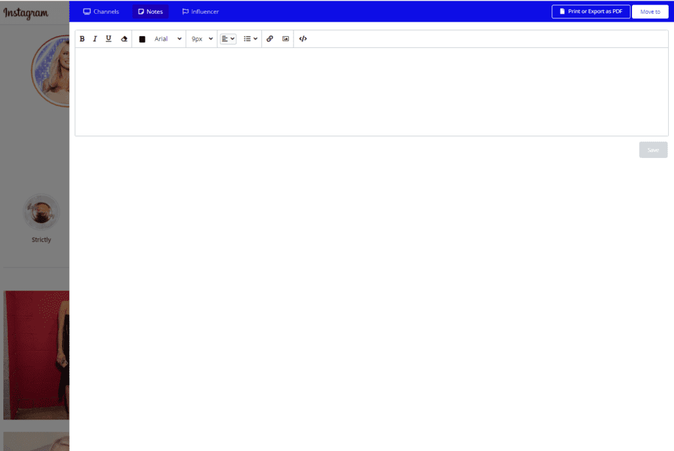The height and width of the screenshot is (451, 674).
Task: Switch to the Influencer tab
Action: tap(200, 11)
